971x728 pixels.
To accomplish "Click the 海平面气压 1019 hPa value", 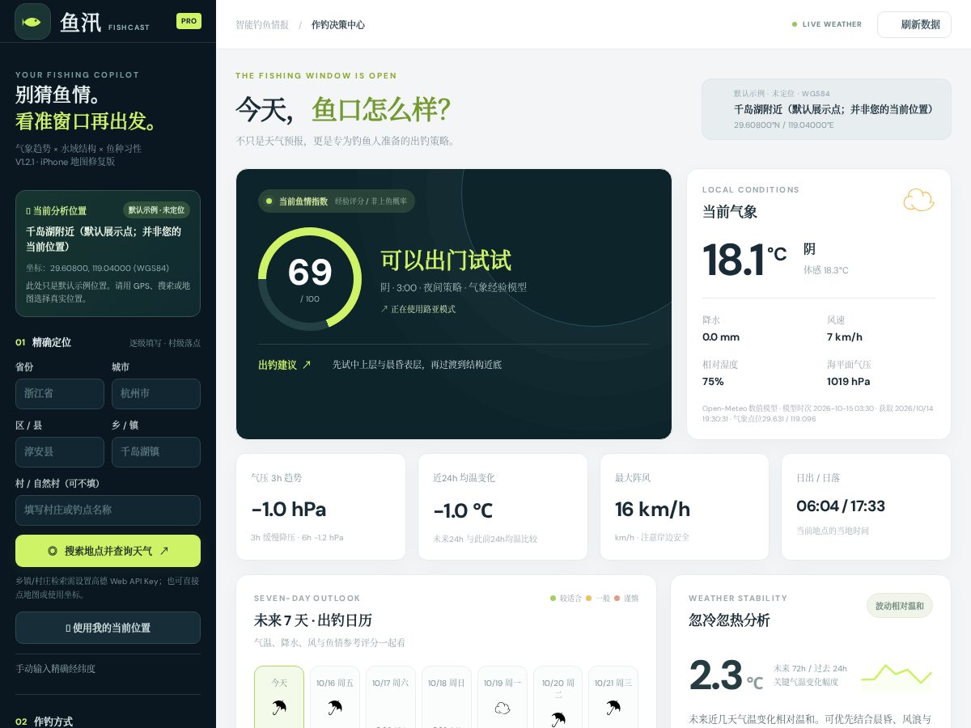I will 849,382.
